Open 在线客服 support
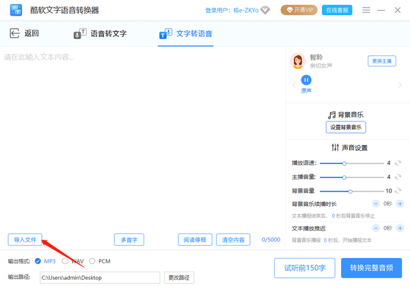Screen dimensions: 410x288 coord(337,10)
